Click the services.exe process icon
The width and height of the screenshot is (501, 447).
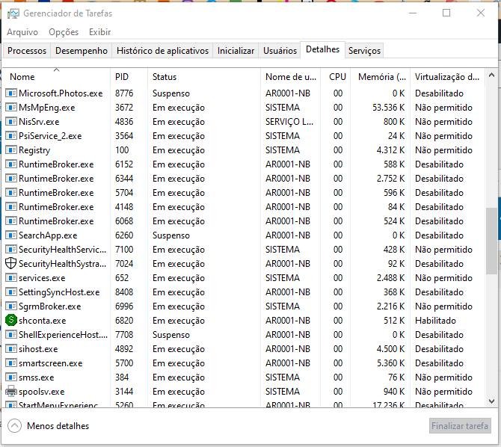(11, 278)
